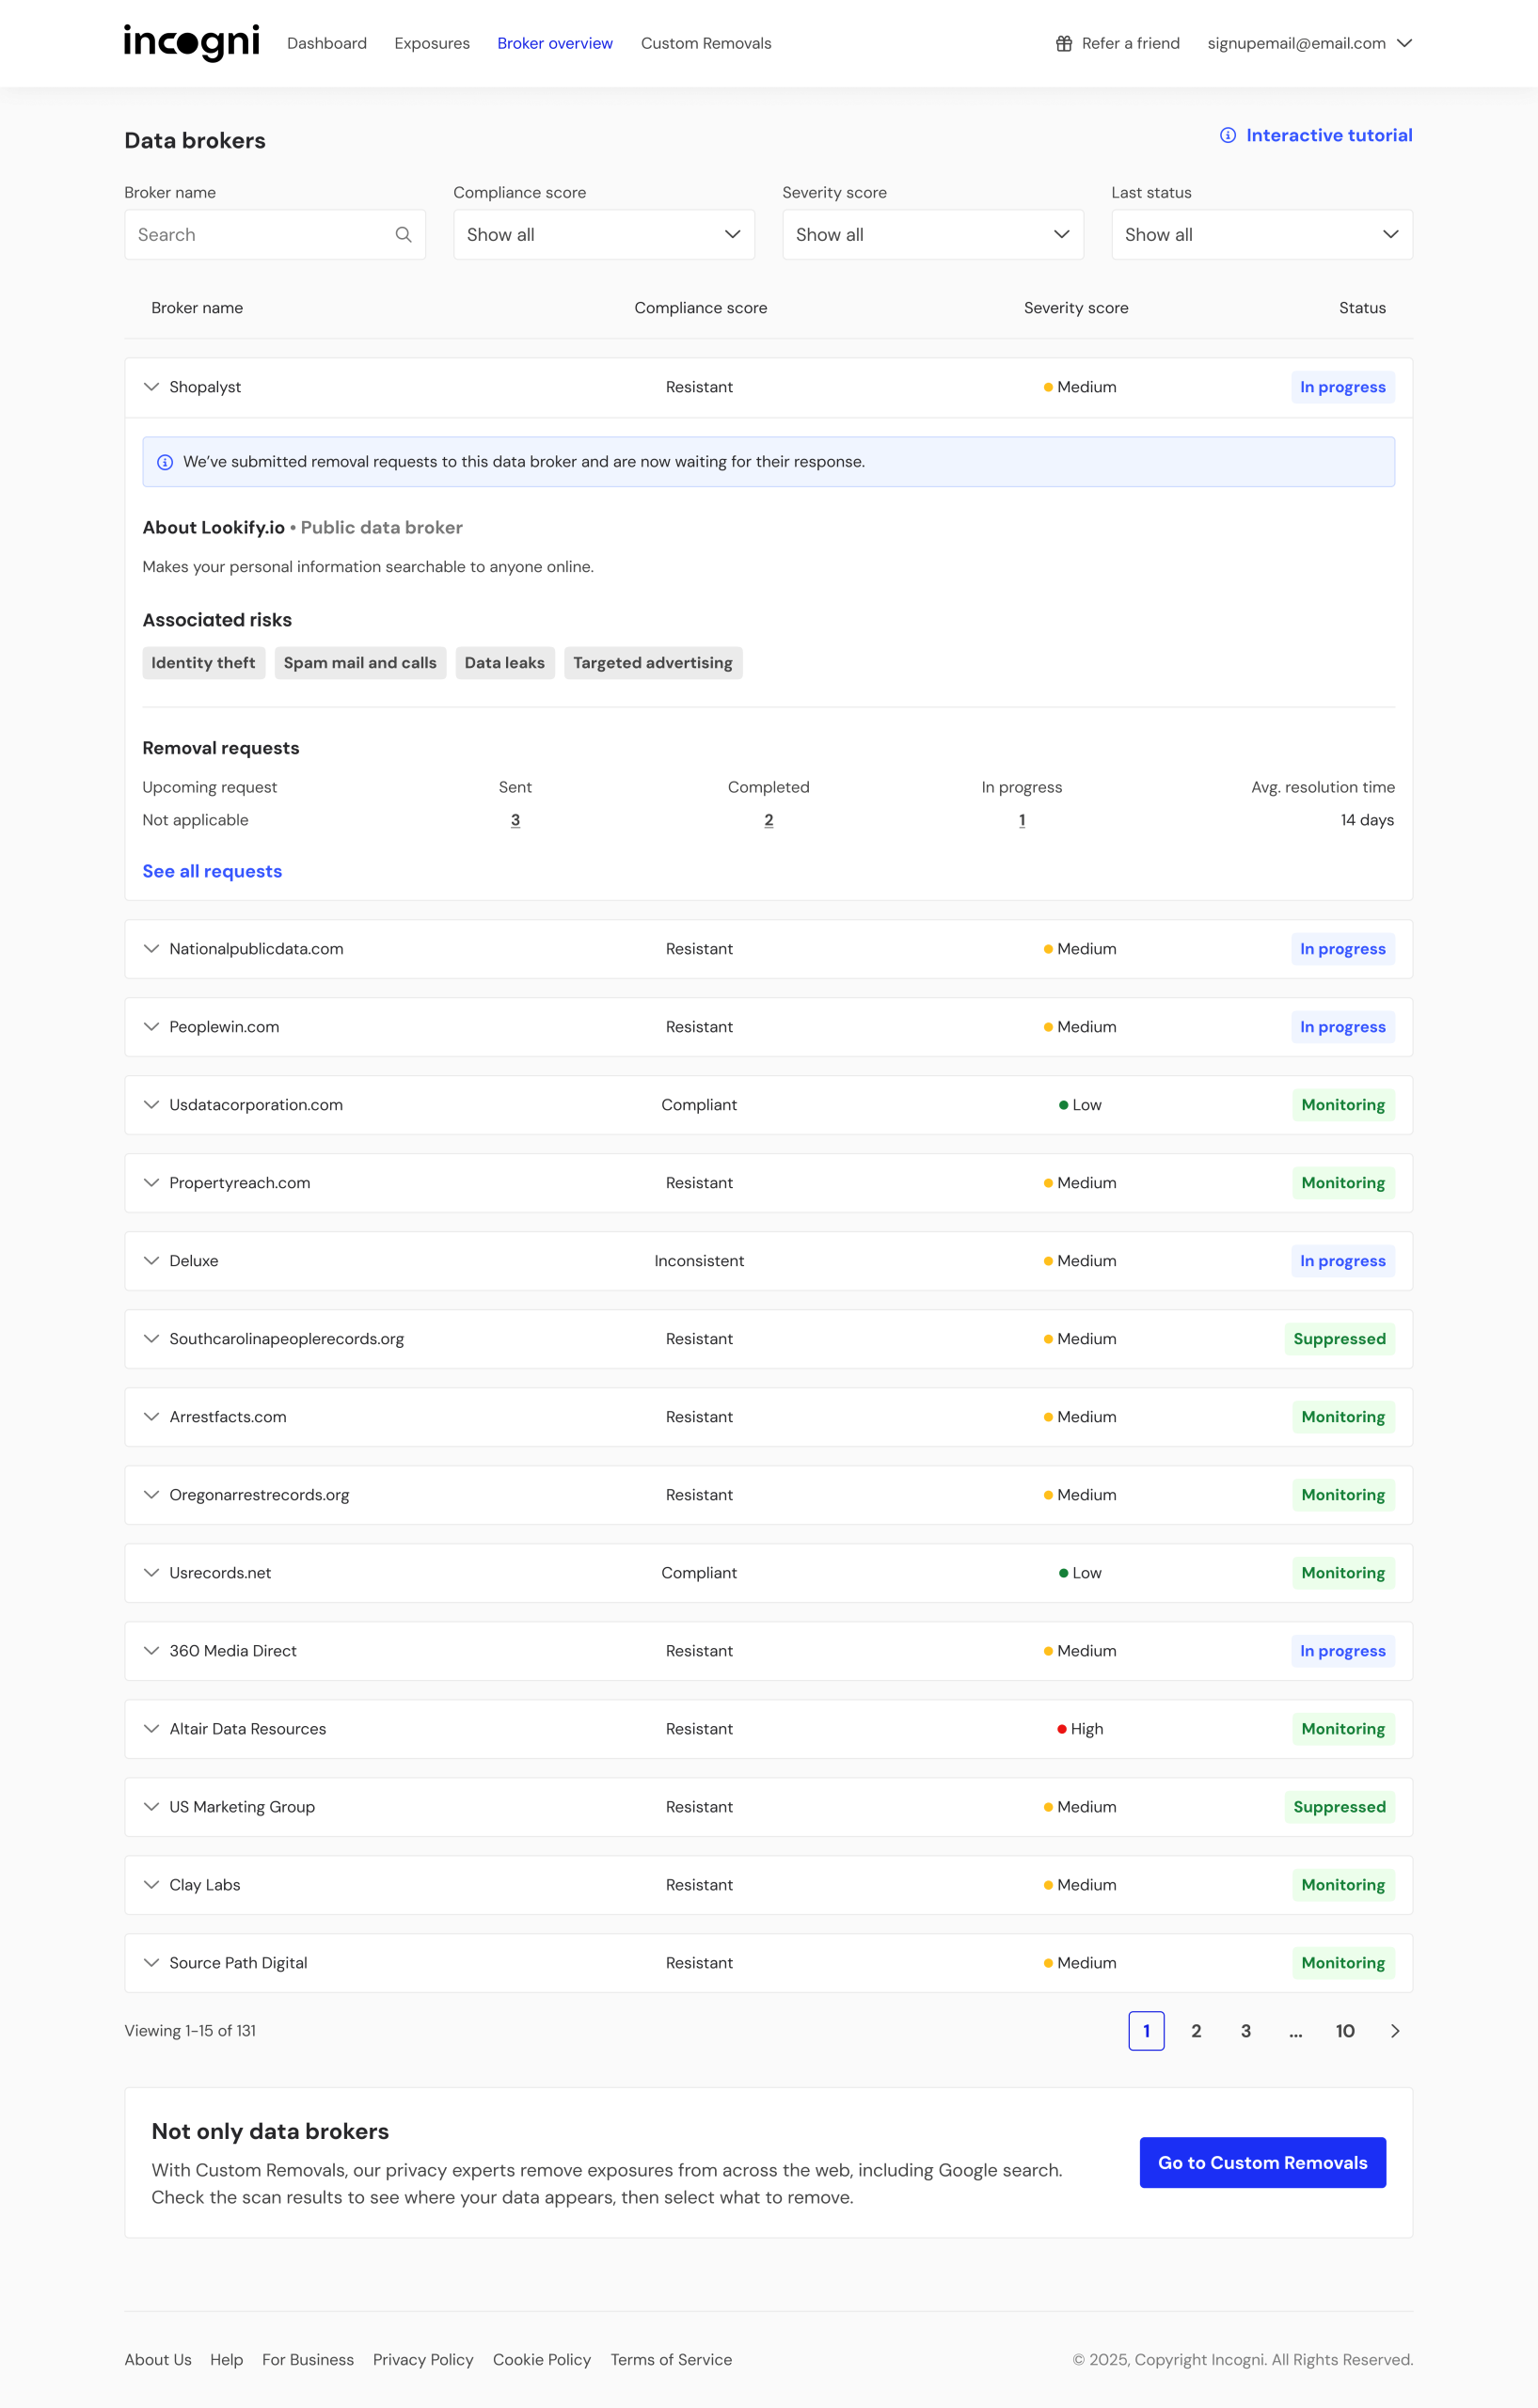Open Privacy Policy footer link
The image size is (1538, 2408).
(x=423, y=2360)
